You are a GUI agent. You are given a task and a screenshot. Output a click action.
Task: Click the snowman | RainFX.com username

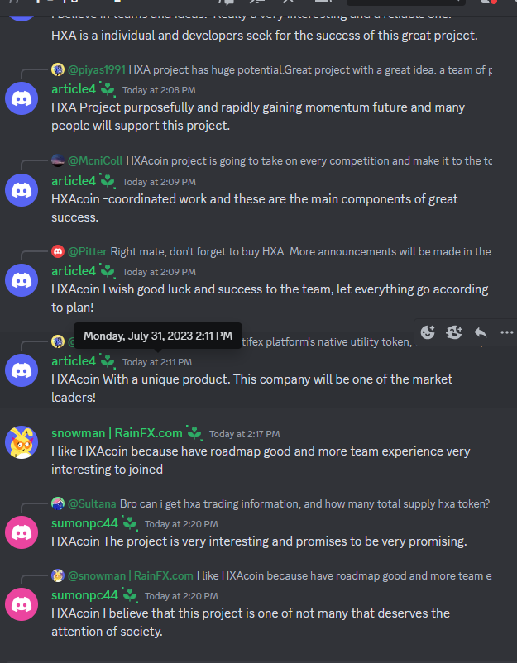click(x=117, y=433)
